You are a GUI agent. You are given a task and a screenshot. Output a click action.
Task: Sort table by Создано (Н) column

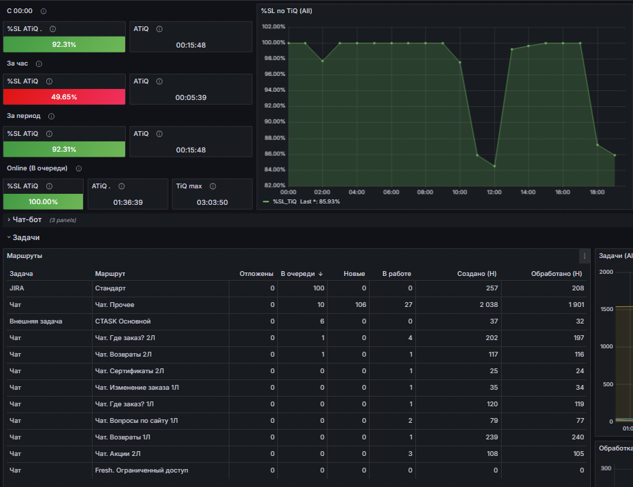pos(477,274)
